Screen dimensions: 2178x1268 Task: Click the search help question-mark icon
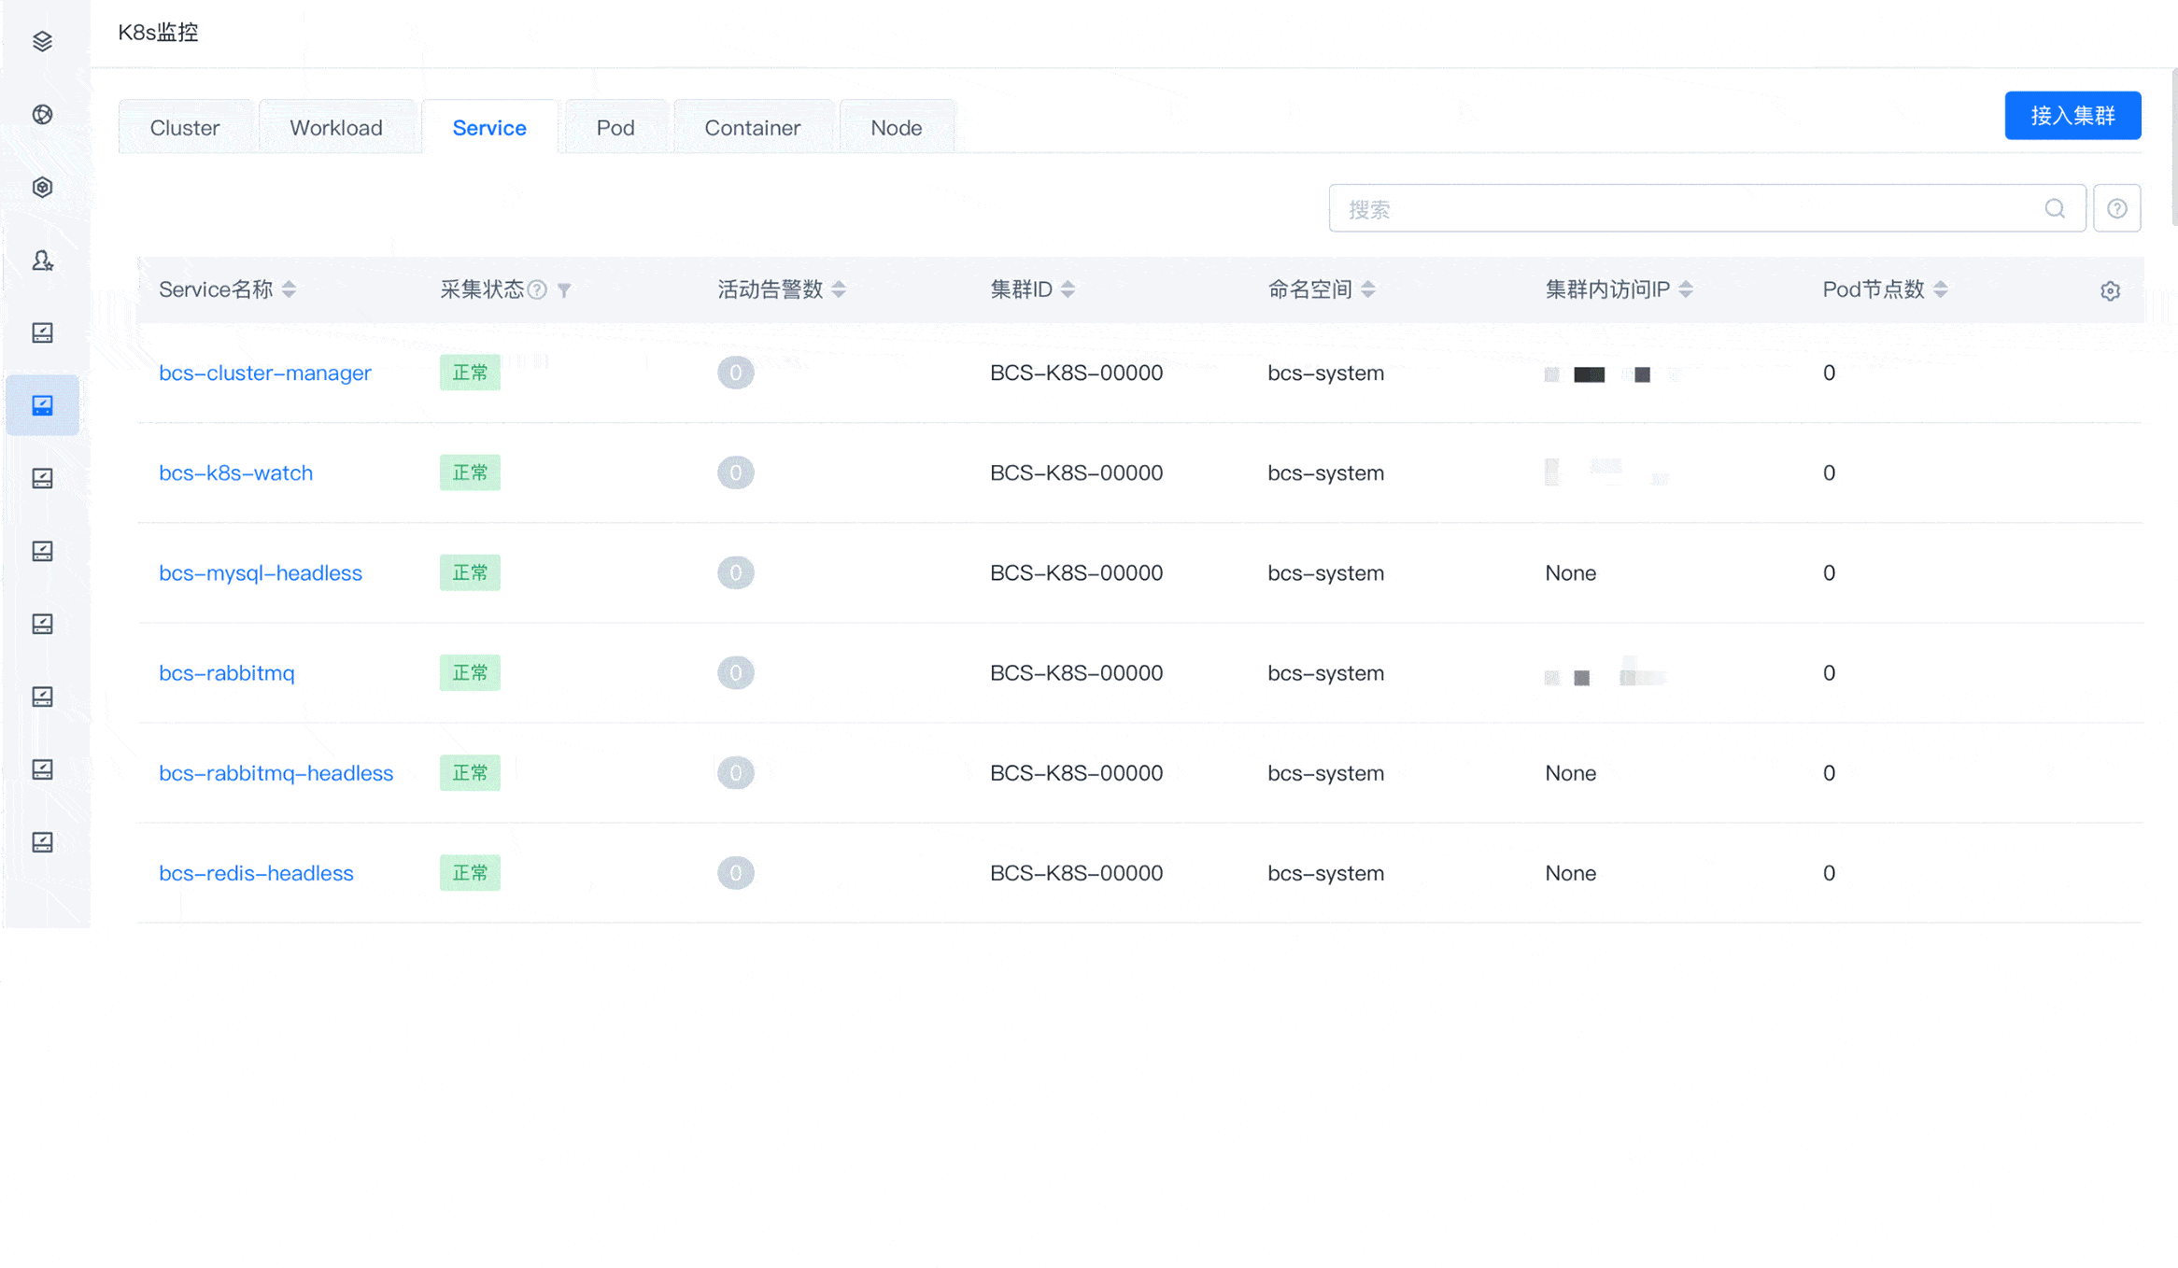(2116, 208)
